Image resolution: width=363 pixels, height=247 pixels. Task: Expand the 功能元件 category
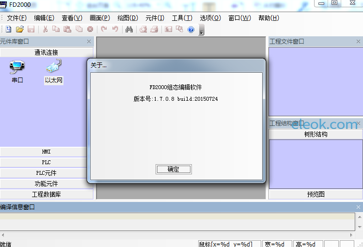pyautogui.click(x=47, y=184)
